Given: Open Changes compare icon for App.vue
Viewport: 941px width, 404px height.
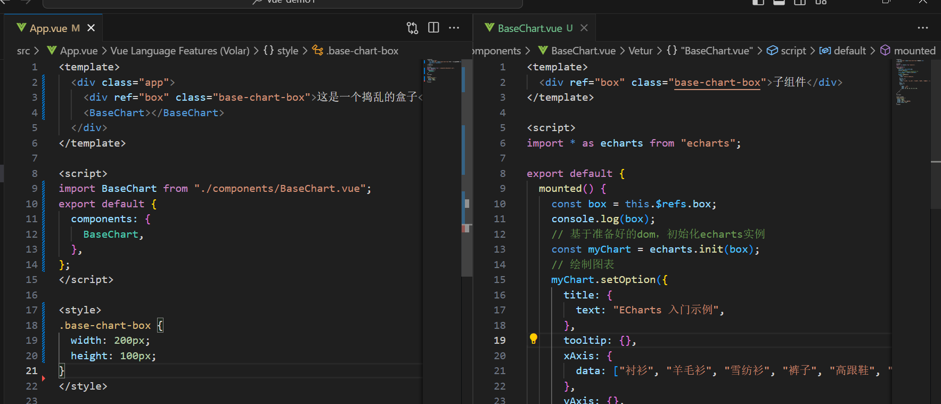Looking at the screenshot, I should click(412, 28).
